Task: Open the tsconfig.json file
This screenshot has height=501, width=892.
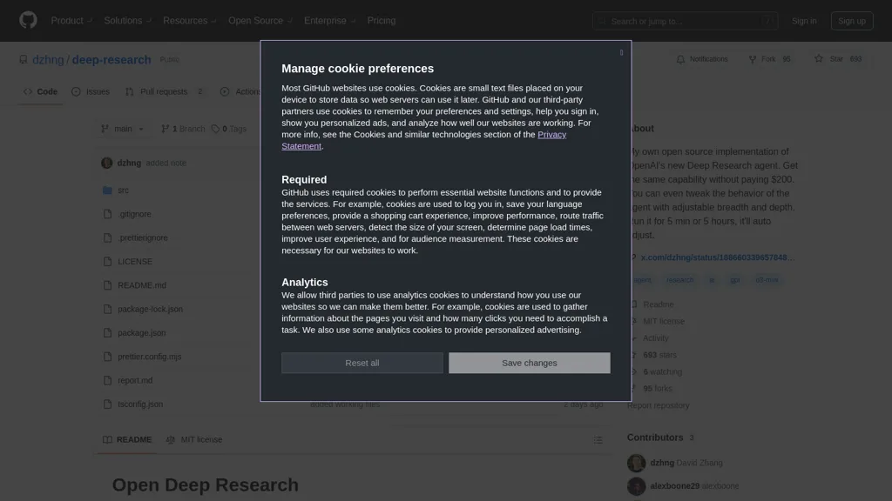Action: [140, 404]
